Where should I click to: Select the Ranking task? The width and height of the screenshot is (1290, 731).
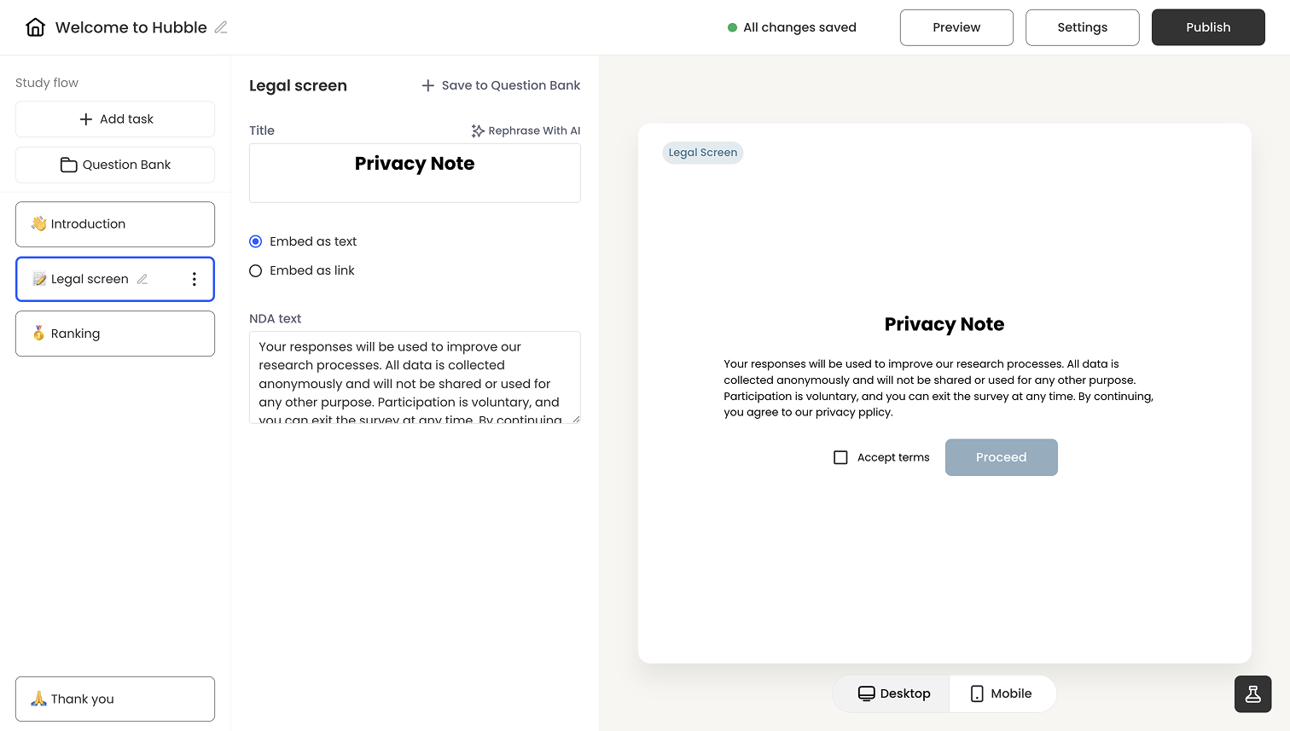115,334
